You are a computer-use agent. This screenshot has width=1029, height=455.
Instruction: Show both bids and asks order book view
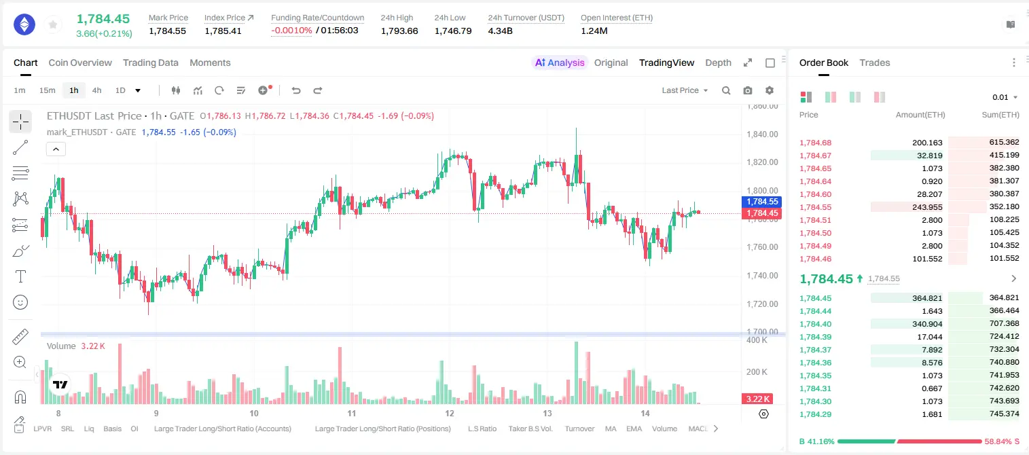pyautogui.click(x=806, y=97)
